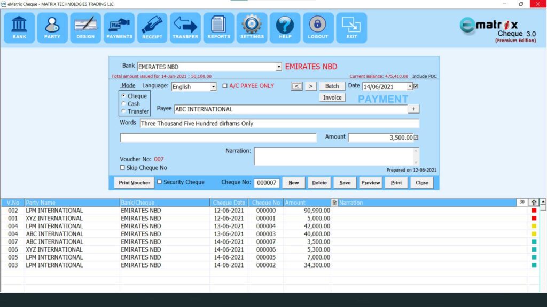Open the Settings gear icon

(252, 27)
